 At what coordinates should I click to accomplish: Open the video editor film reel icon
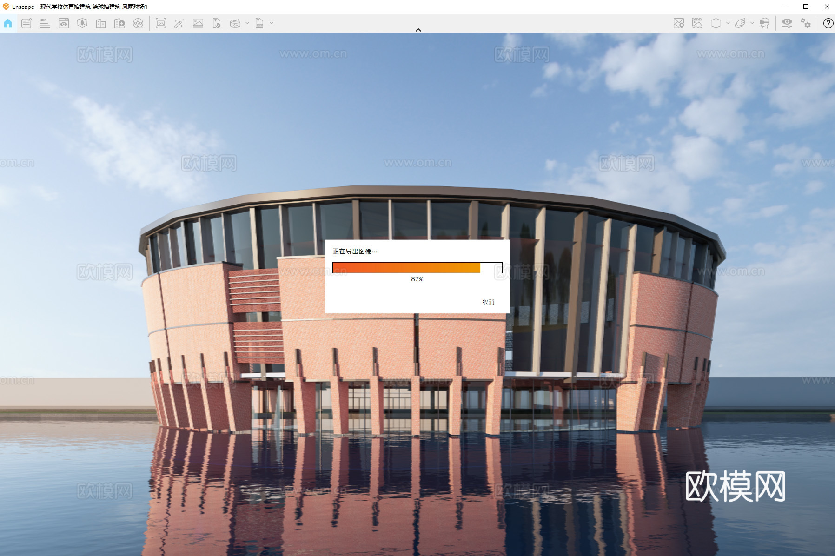(x=138, y=23)
